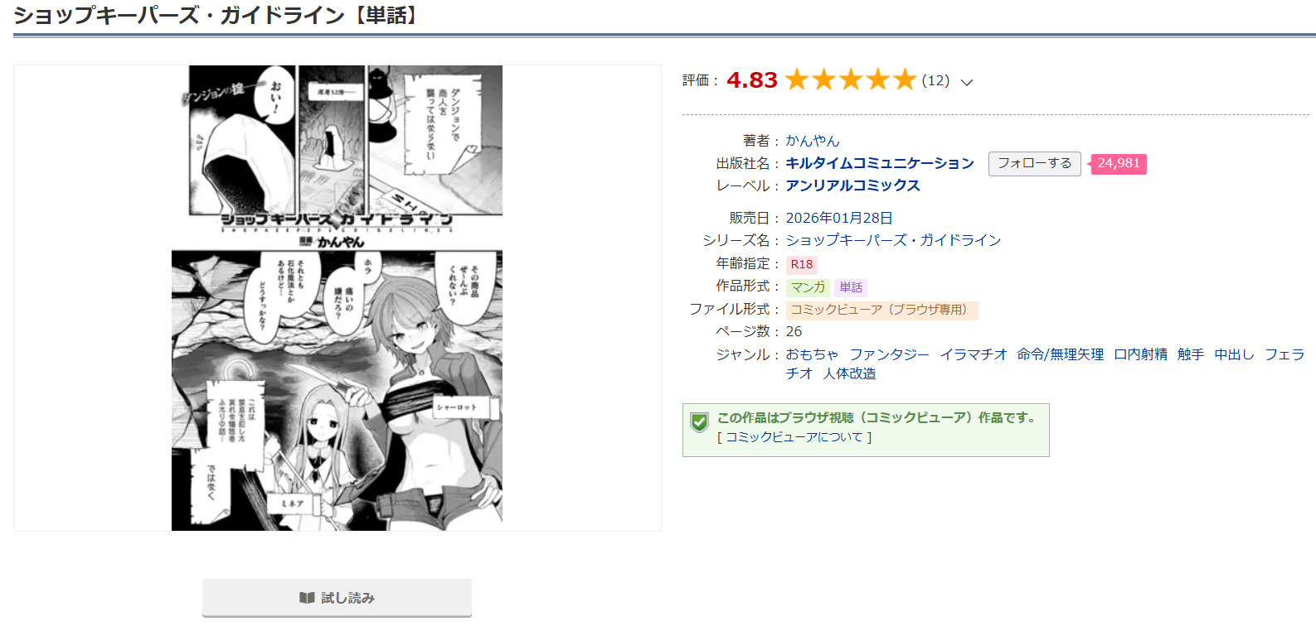Open publisher キルタイムコミュニケーション link
The image size is (1316, 626).
point(880,163)
